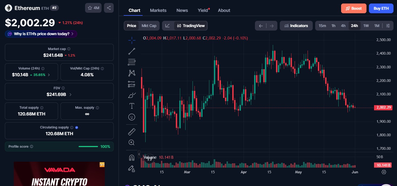Select the ruler measure tool
The width and height of the screenshot is (397, 186).
pyautogui.click(x=132, y=132)
